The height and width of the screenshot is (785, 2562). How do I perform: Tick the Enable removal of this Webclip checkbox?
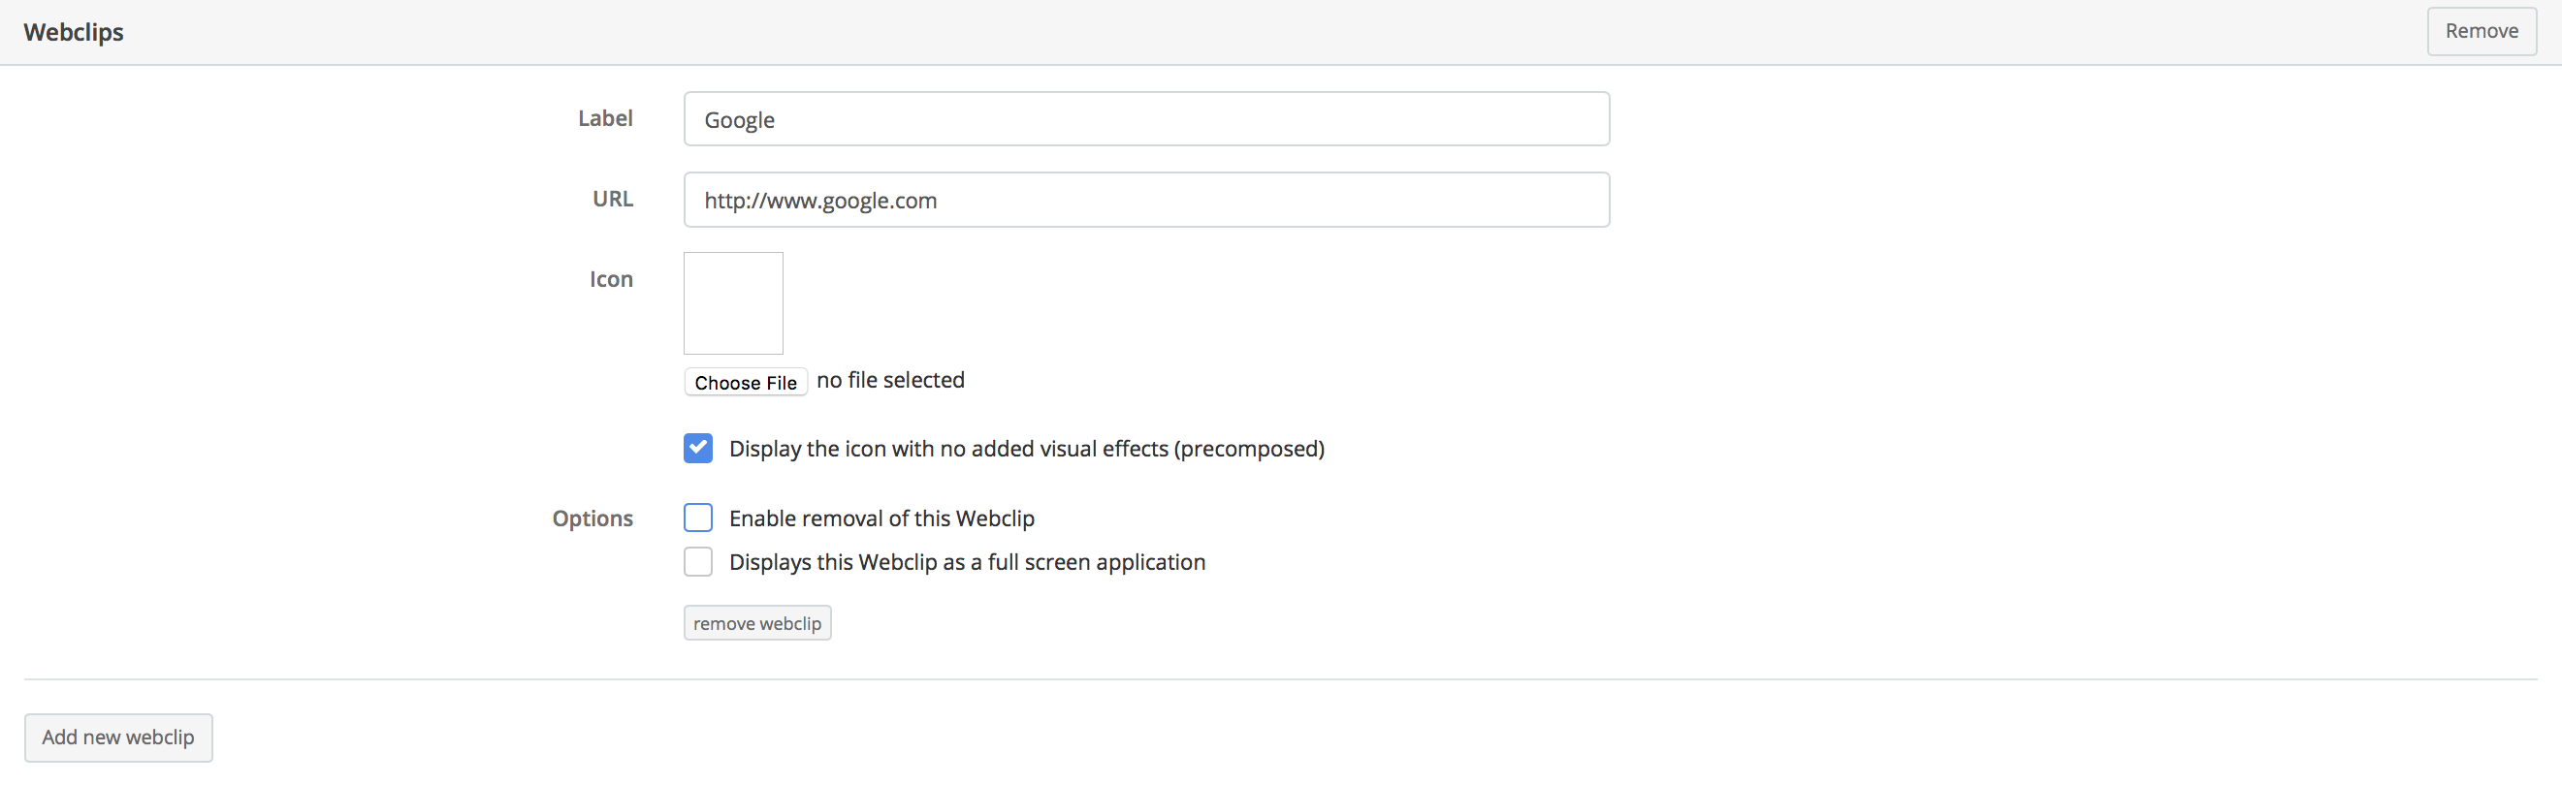698,518
